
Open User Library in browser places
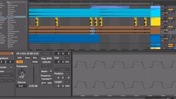tap(2, 35)
